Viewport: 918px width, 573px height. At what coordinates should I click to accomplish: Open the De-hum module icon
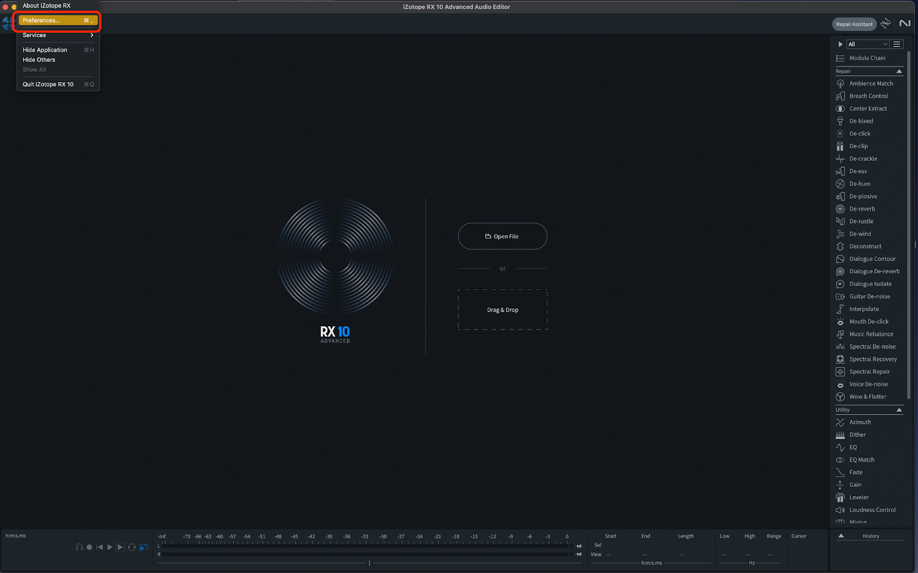click(x=840, y=184)
